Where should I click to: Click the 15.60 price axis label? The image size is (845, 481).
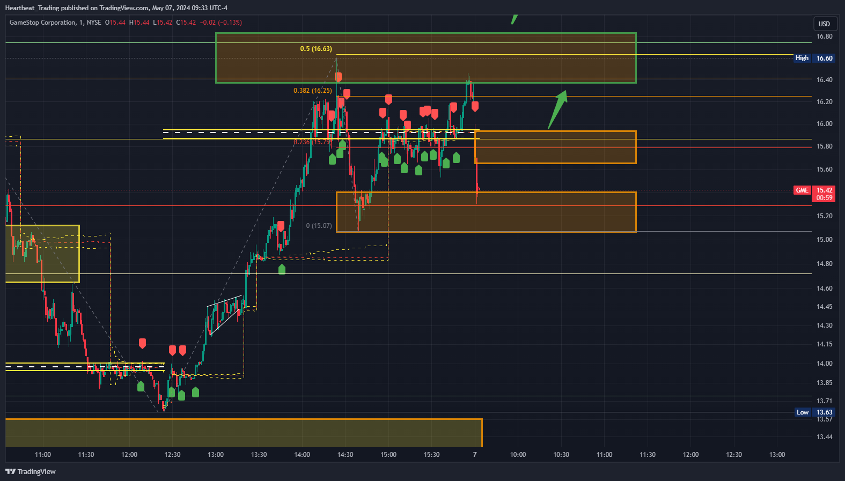(825, 169)
